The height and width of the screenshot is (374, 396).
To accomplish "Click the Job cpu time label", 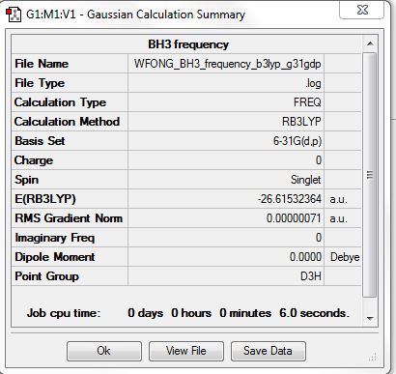I will click(x=64, y=313).
